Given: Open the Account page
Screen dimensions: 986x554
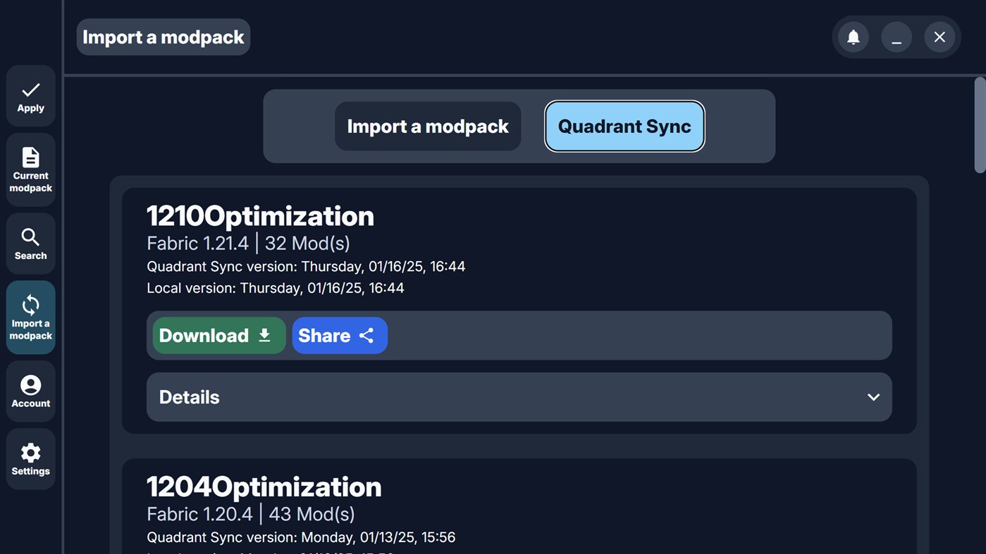Looking at the screenshot, I should tap(30, 391).
